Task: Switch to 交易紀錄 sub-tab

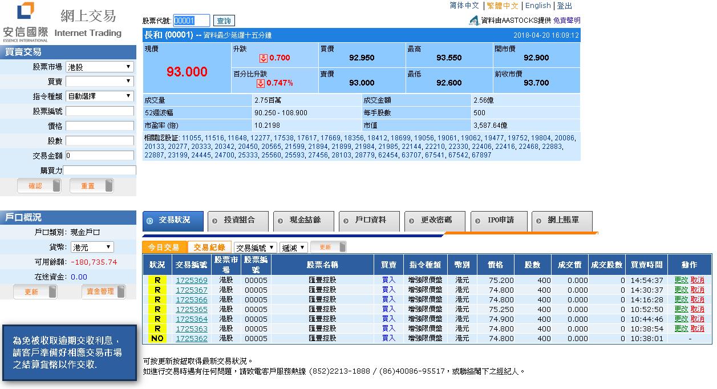Action: [x=209, y=248]
